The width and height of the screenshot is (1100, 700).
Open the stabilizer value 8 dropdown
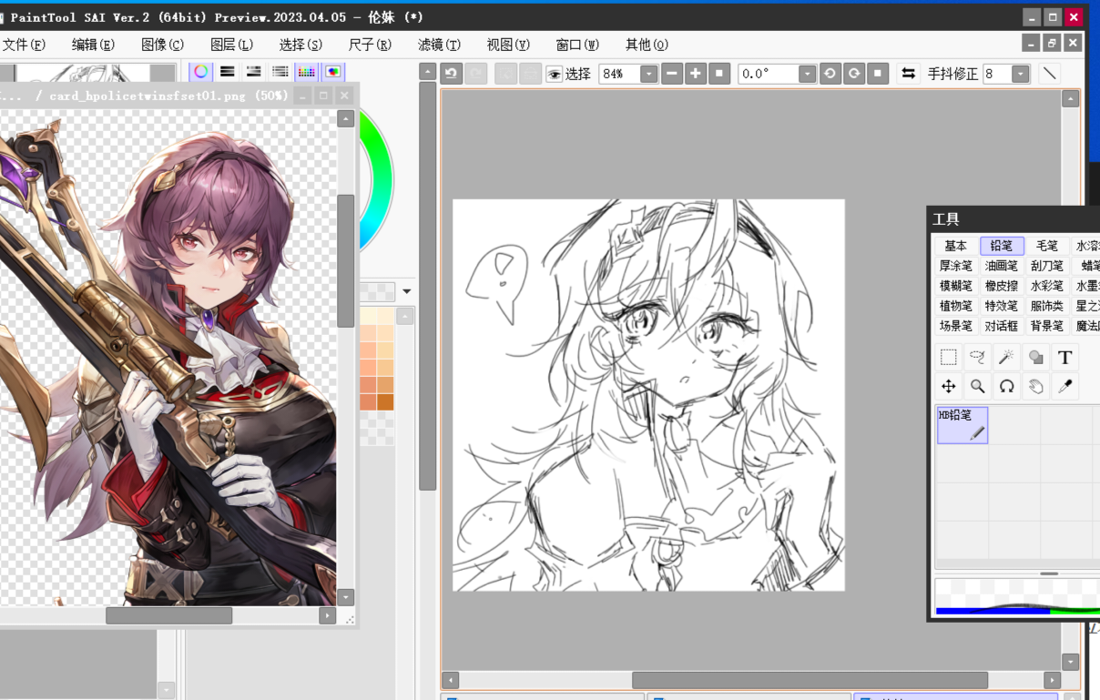(1020, 75)
